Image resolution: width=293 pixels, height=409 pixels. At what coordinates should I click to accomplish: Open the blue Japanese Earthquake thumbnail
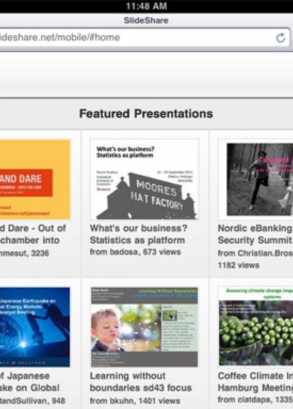pyautogui.click(x=35, y=327)
